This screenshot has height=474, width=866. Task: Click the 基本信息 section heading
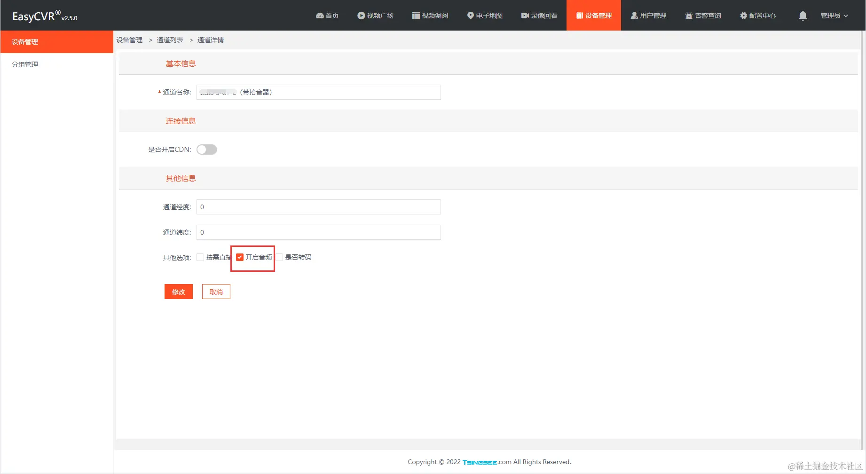tap(181, 63)
